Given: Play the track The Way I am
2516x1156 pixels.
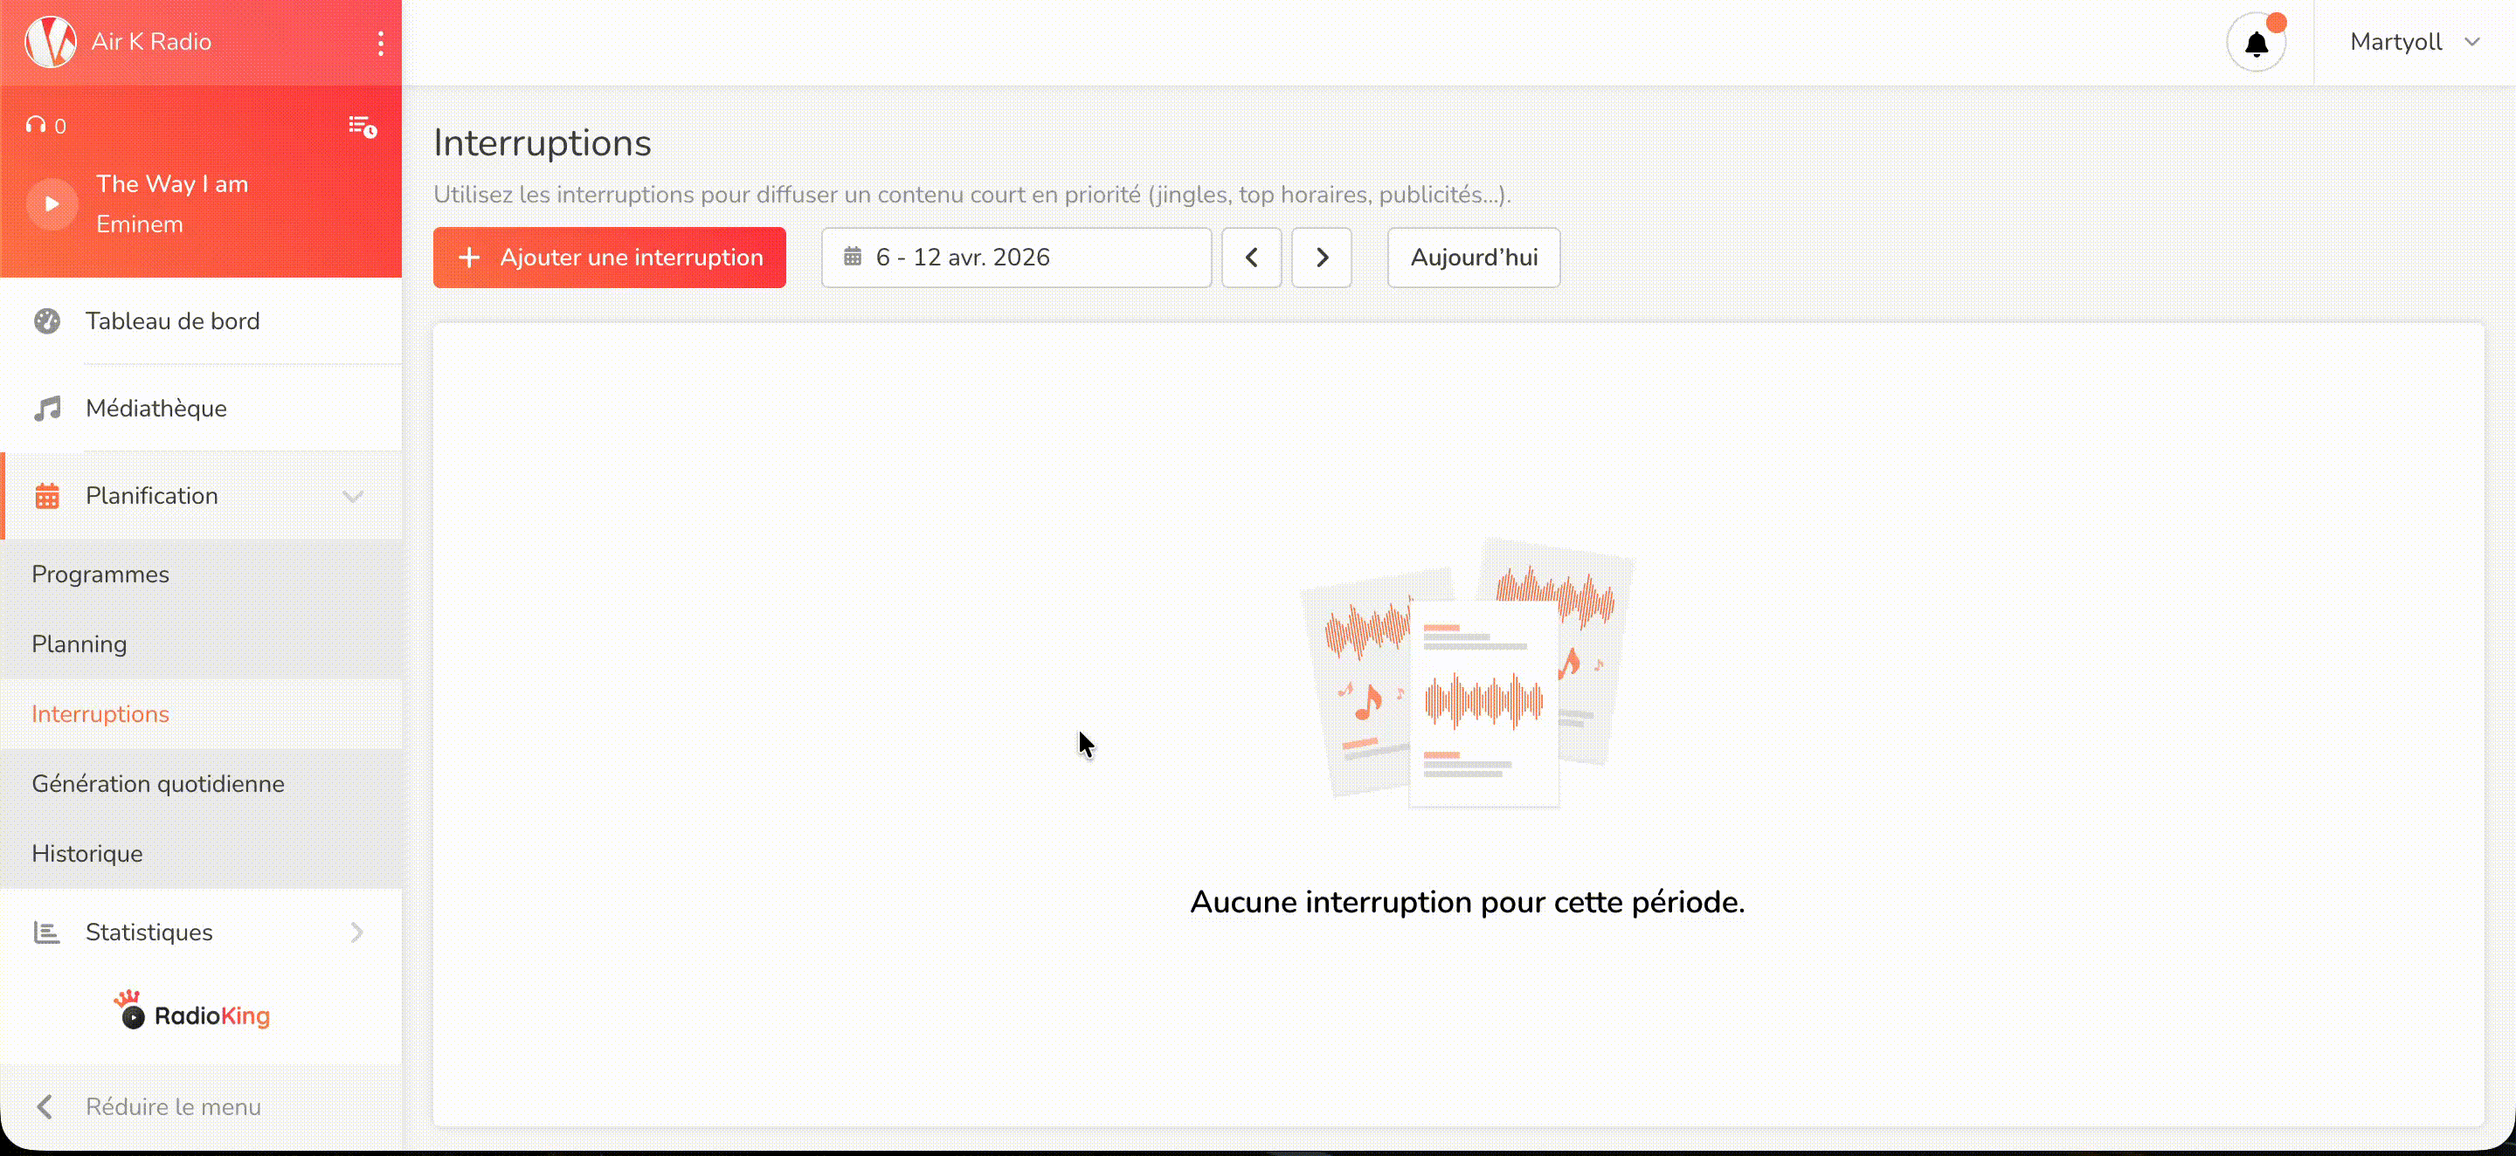Looking at the screenshot, I should click(51, 203).
